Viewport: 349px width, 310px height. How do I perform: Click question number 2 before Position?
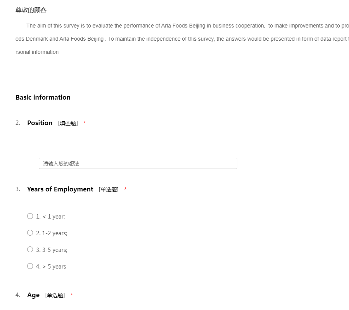[18, 123]
